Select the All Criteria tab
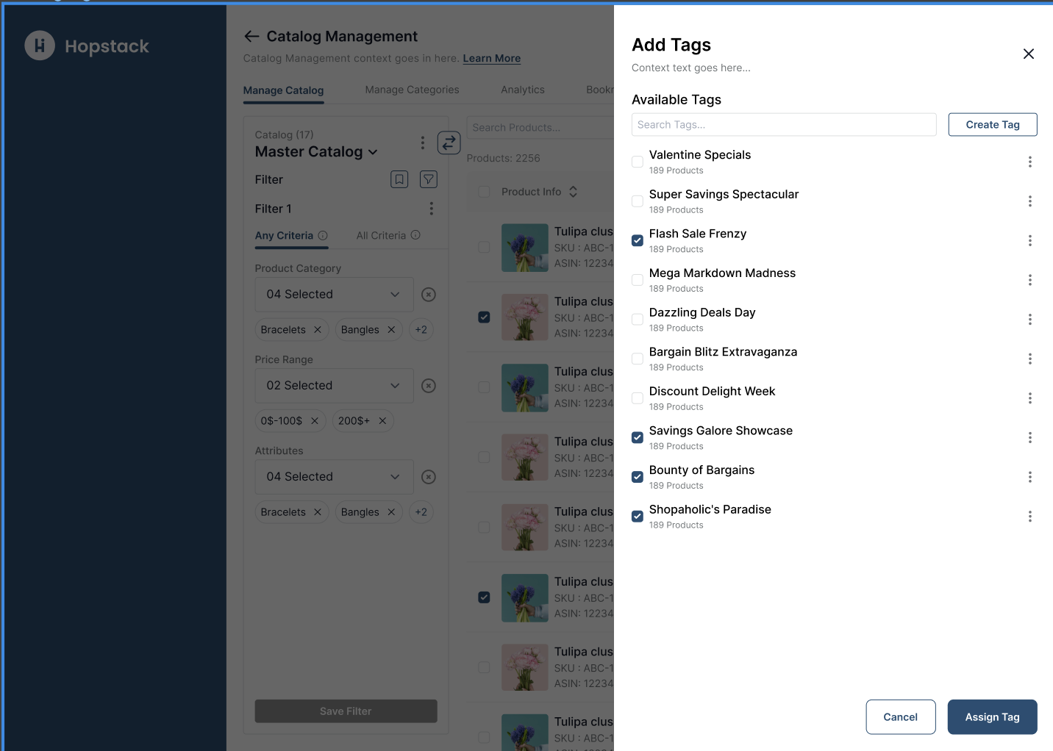Viewport: 1053px width, 751px height. pos(381,236)
